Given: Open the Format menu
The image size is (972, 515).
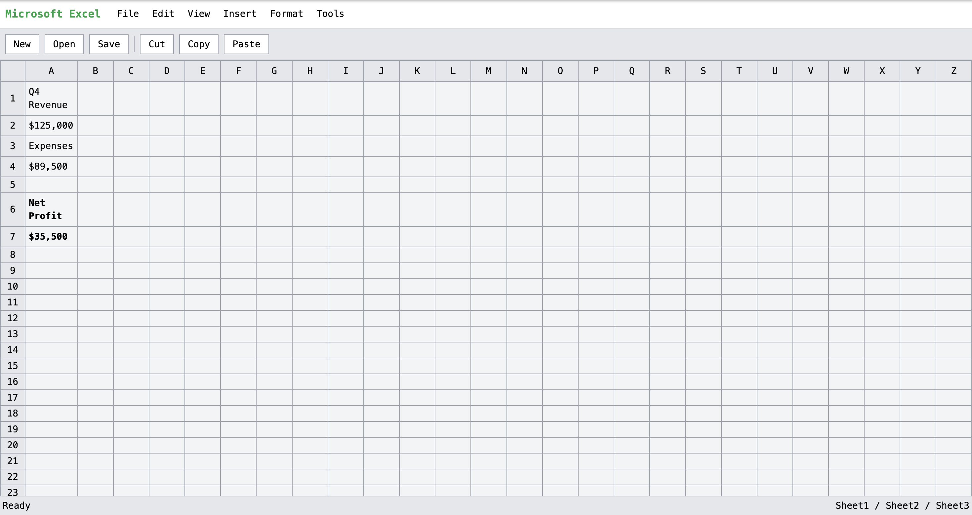Looking at the screenshot, I should [x=286, y=14].
